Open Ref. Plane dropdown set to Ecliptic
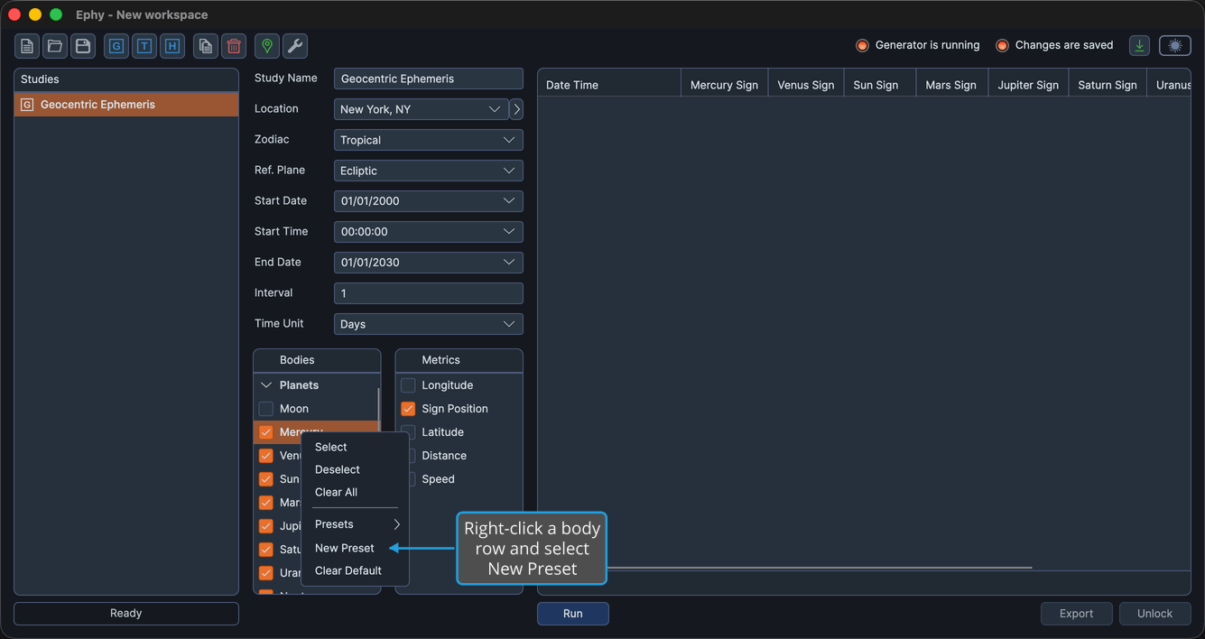Image resolution: width=1205 pixels, height=639 pixels. (429, 171)
